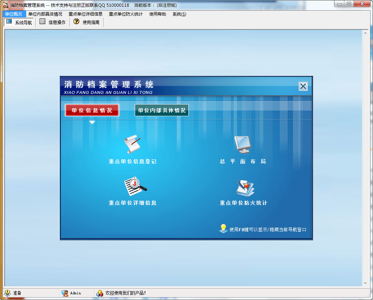Click the scrollbar down arrow
The width and height of the screenshot is (373, 300).
tap(365, 283)
